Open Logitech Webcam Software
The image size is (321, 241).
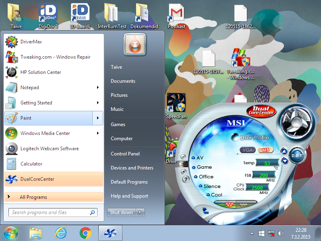pyautogui.click(x=54, y=149)
